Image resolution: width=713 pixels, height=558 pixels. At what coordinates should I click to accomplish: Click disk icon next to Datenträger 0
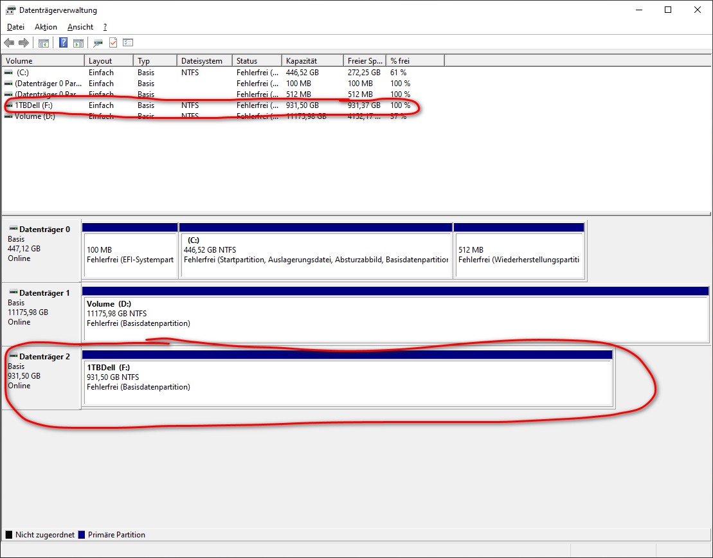14,229
